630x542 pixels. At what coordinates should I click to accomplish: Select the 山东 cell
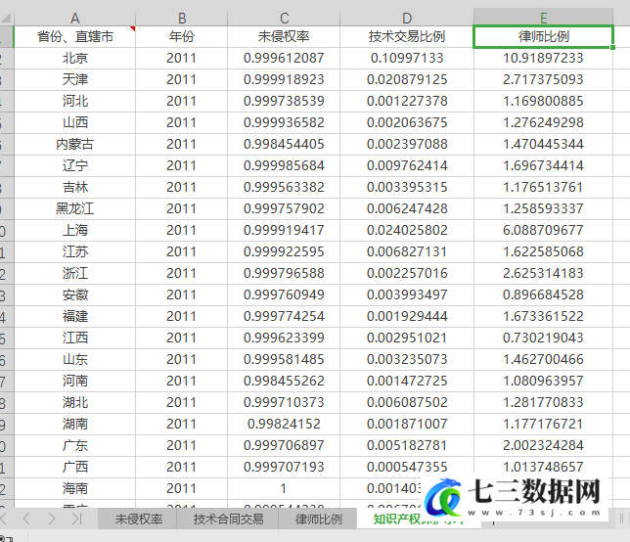pyautogui.click(x=74, y=359)
